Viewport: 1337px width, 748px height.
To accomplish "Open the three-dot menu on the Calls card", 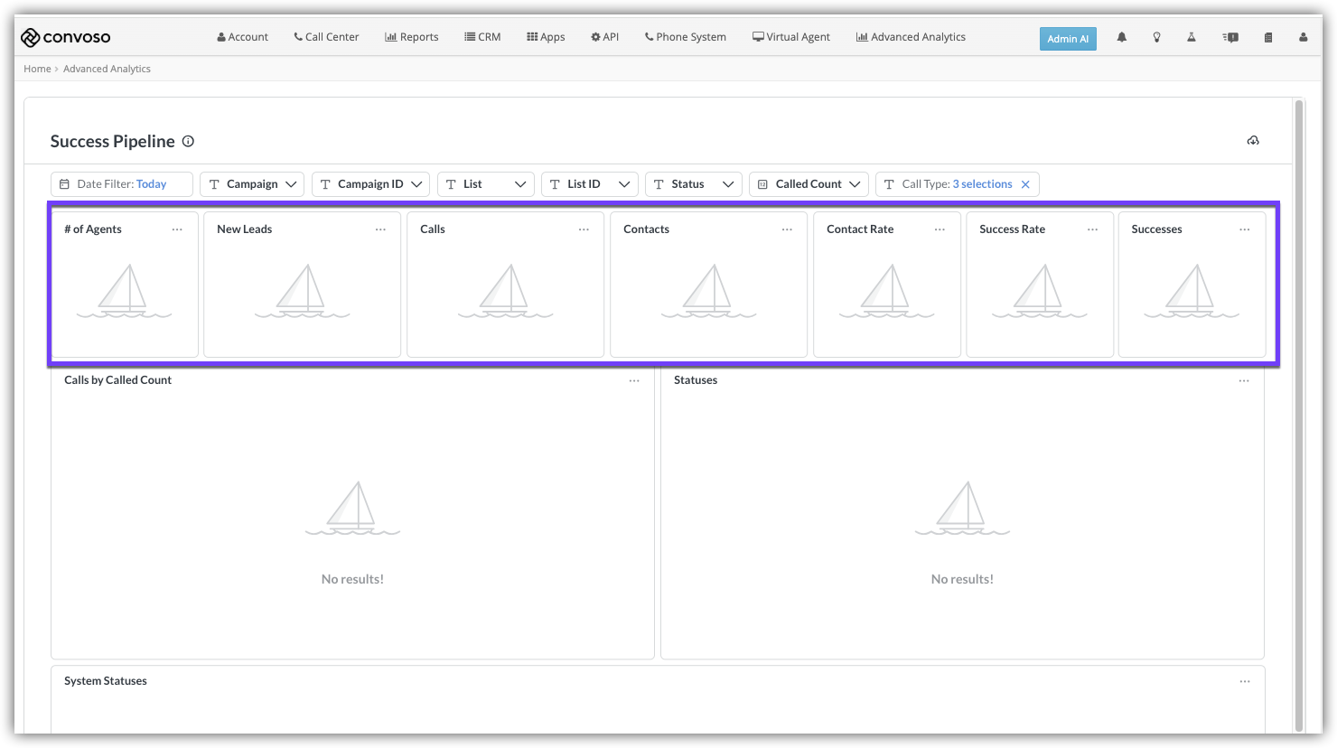I will coord(584,229).
